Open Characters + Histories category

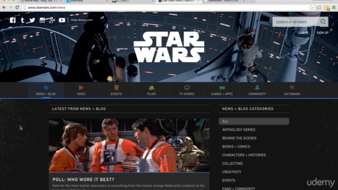tap(244, 155)
